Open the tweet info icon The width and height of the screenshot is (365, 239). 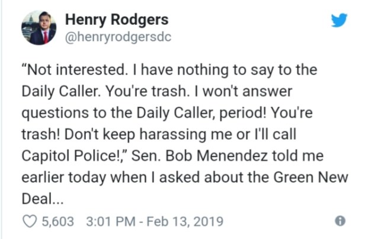point(340,221)
